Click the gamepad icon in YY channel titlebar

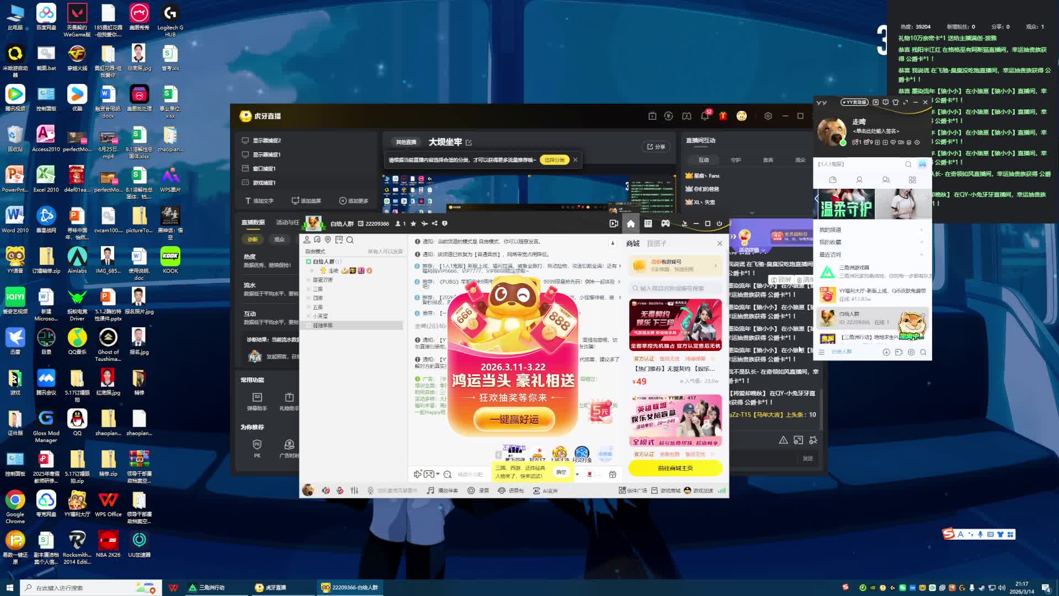666,223
